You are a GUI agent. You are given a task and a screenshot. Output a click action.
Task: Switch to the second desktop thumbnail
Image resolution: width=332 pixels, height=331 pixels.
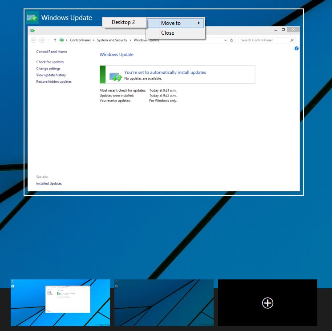point(164,303)
